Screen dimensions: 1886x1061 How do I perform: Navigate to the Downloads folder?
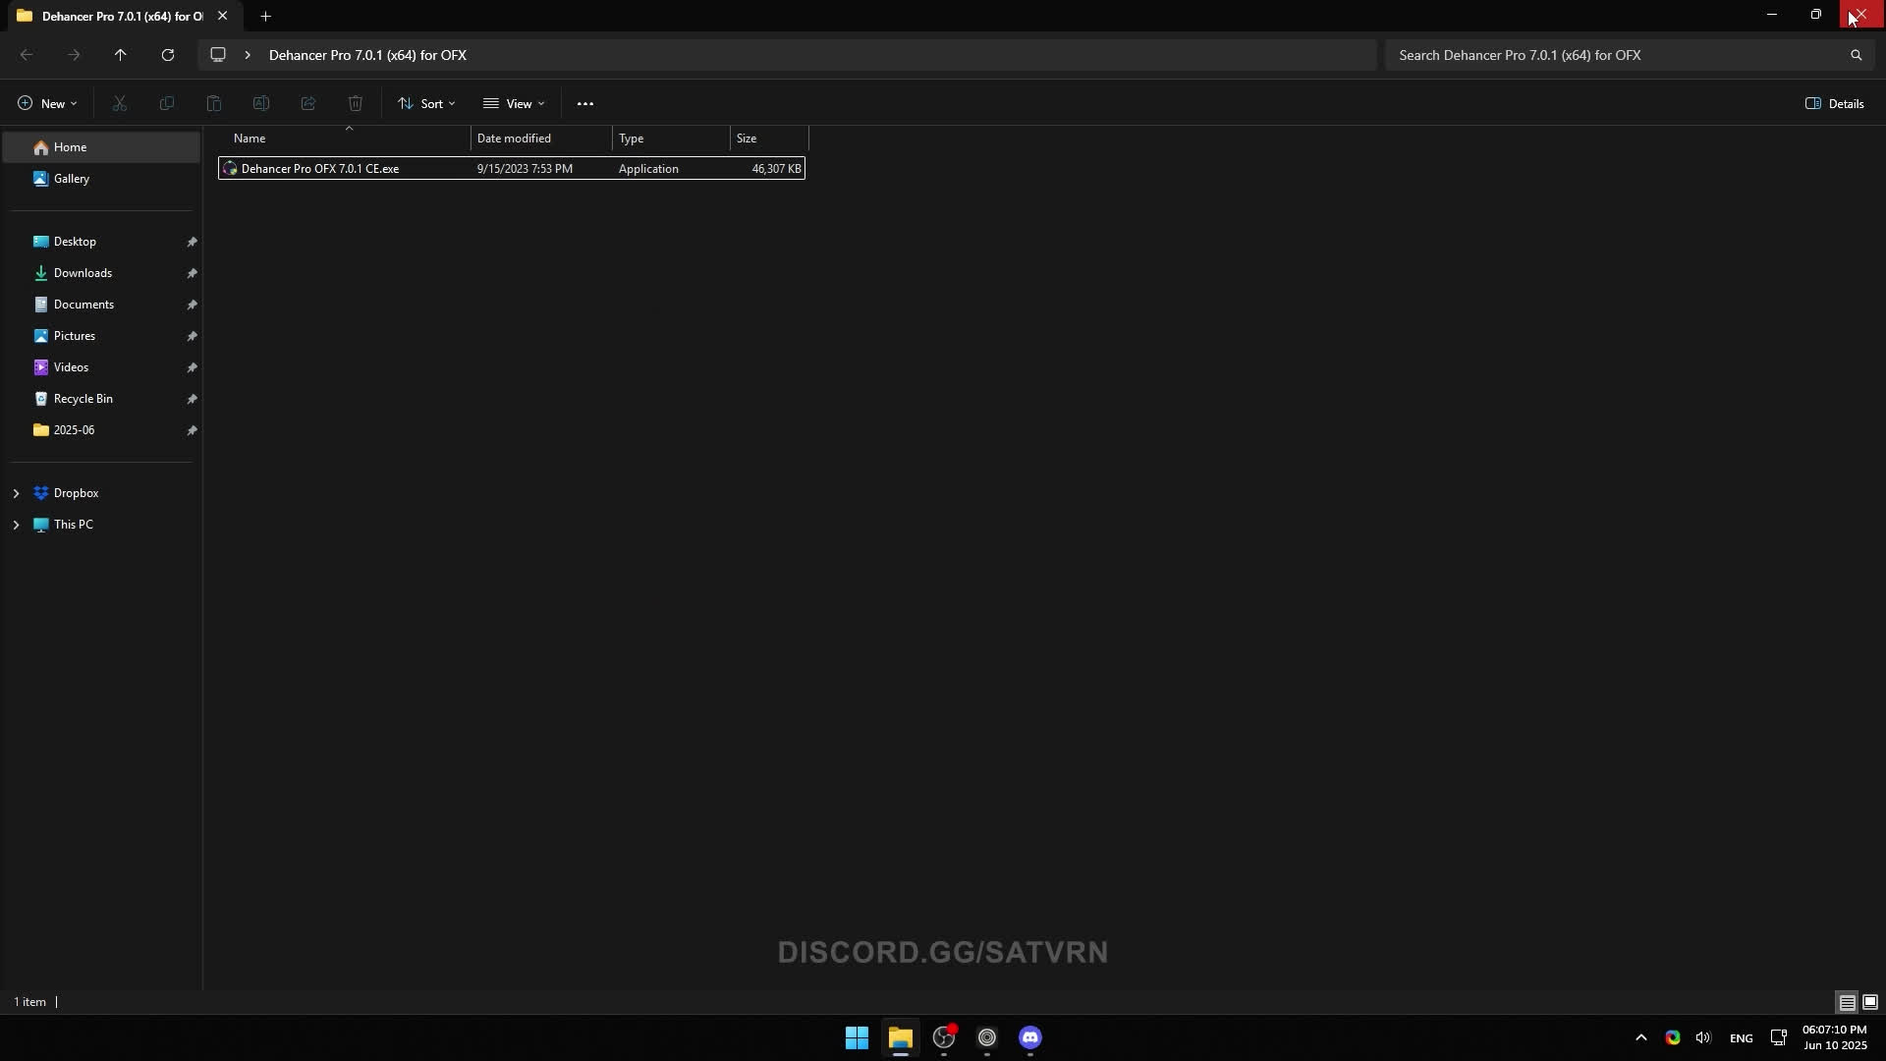pos(83,272)
